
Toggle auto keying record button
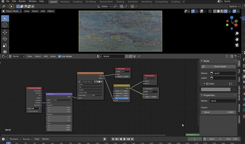[105, 139]
